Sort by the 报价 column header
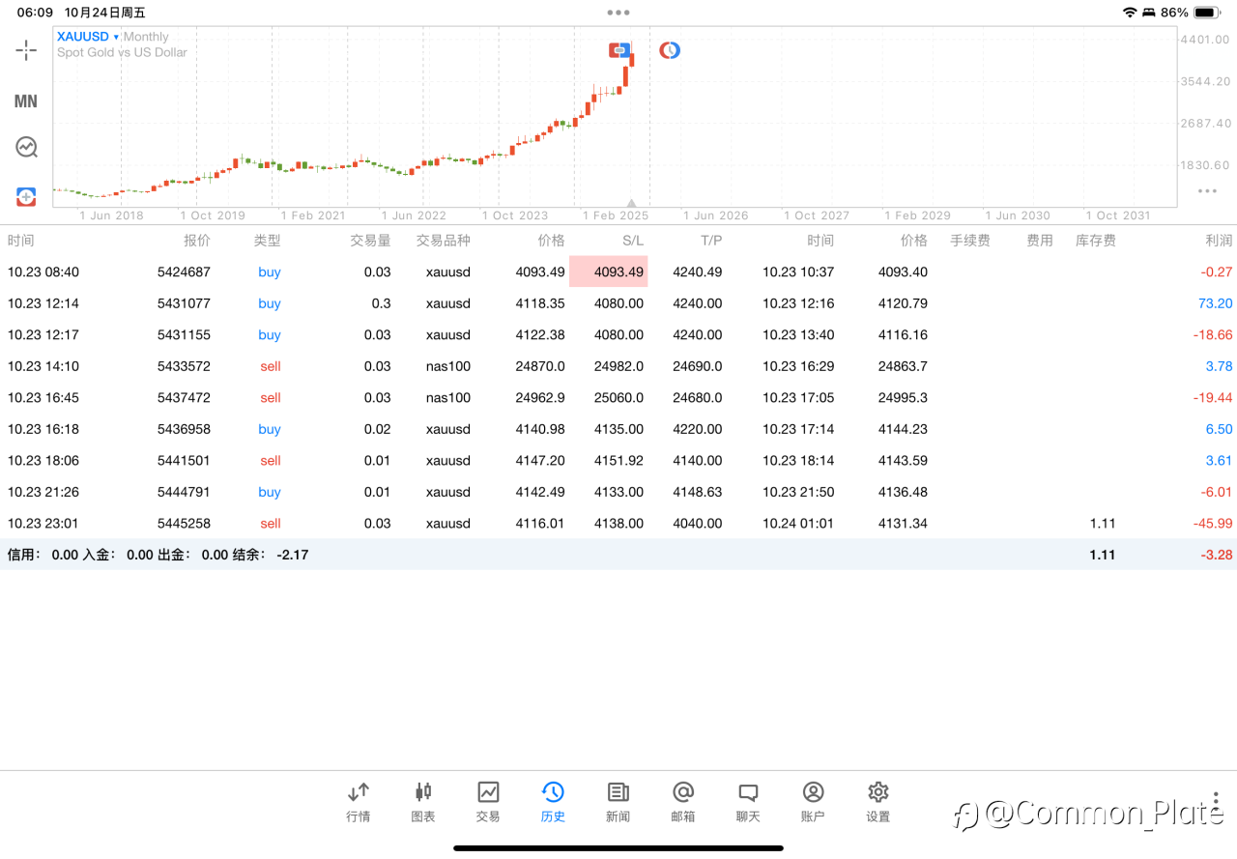 point(197,241)
